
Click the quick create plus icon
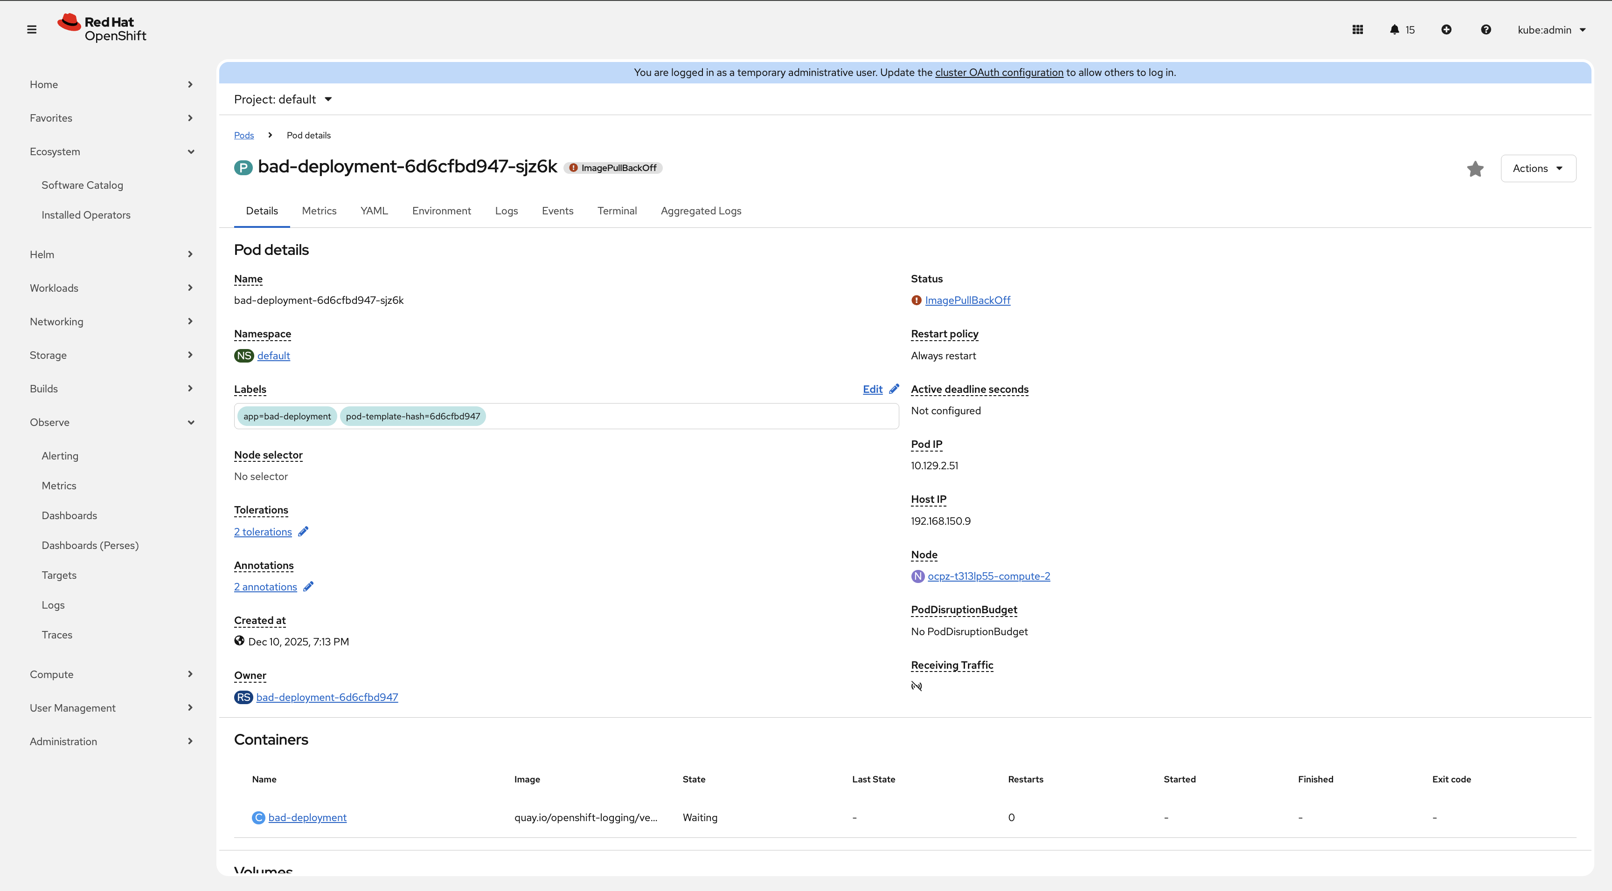point(1446,29)
